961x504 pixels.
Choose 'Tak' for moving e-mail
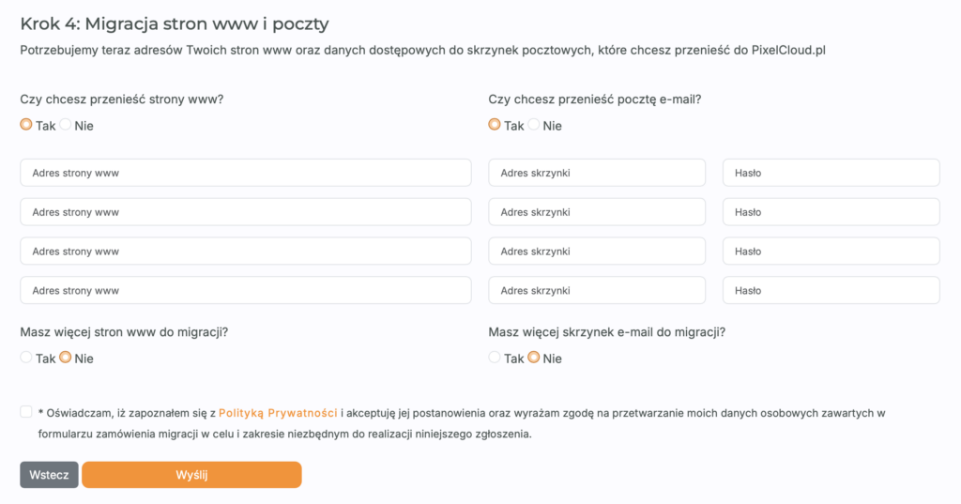point(495,125)
